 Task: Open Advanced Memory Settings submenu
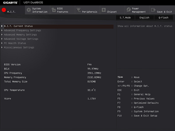point(20,35)
